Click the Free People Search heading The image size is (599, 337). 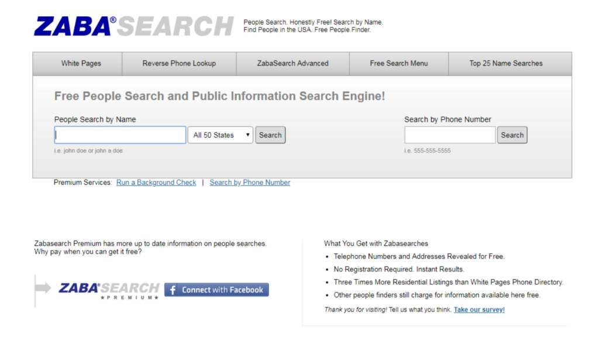219,96
